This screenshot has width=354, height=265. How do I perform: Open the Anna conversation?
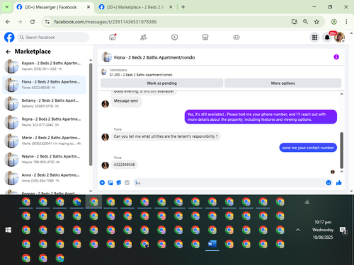pyautogui.click(x=44, y=177)
